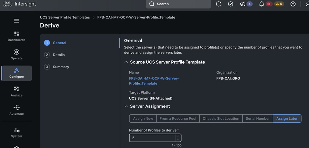Select the Configure wrench icon
This screenshot has height=148, width=309.
pos(17,71)
